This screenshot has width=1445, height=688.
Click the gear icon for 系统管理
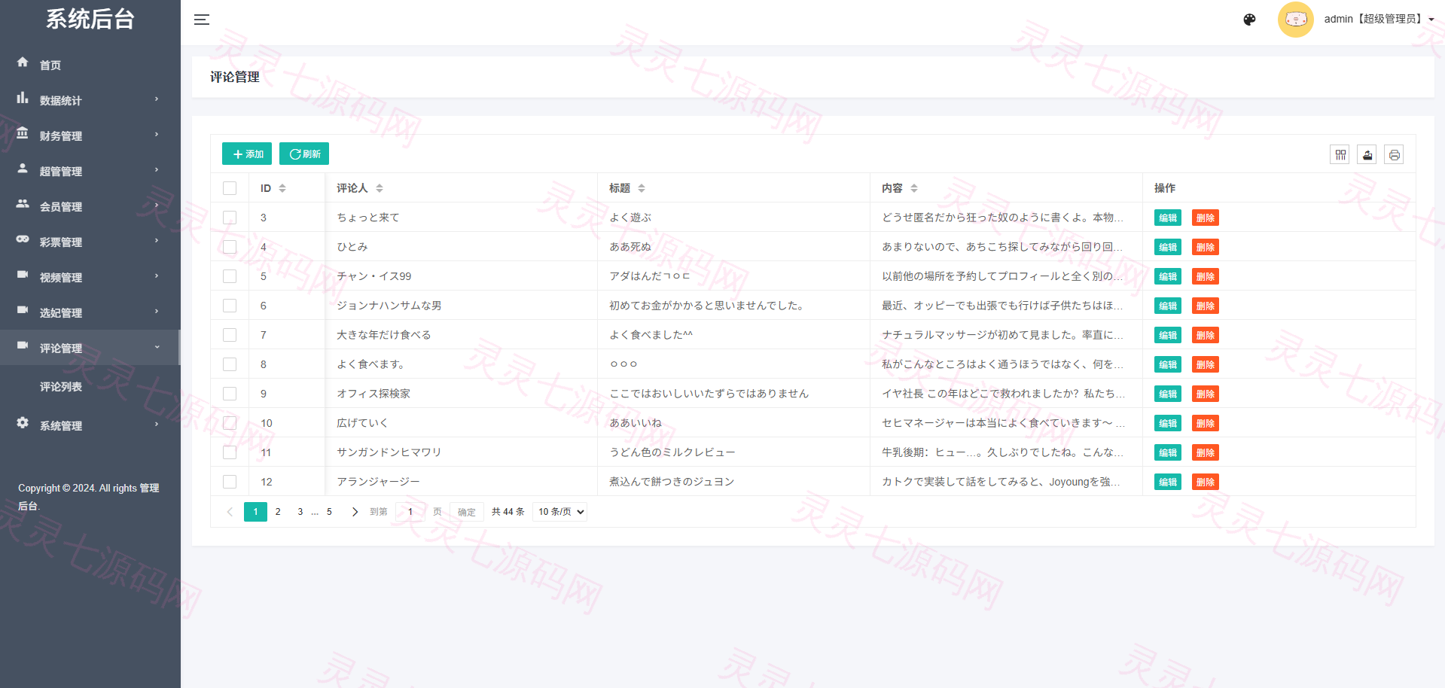tap(23, 423)
